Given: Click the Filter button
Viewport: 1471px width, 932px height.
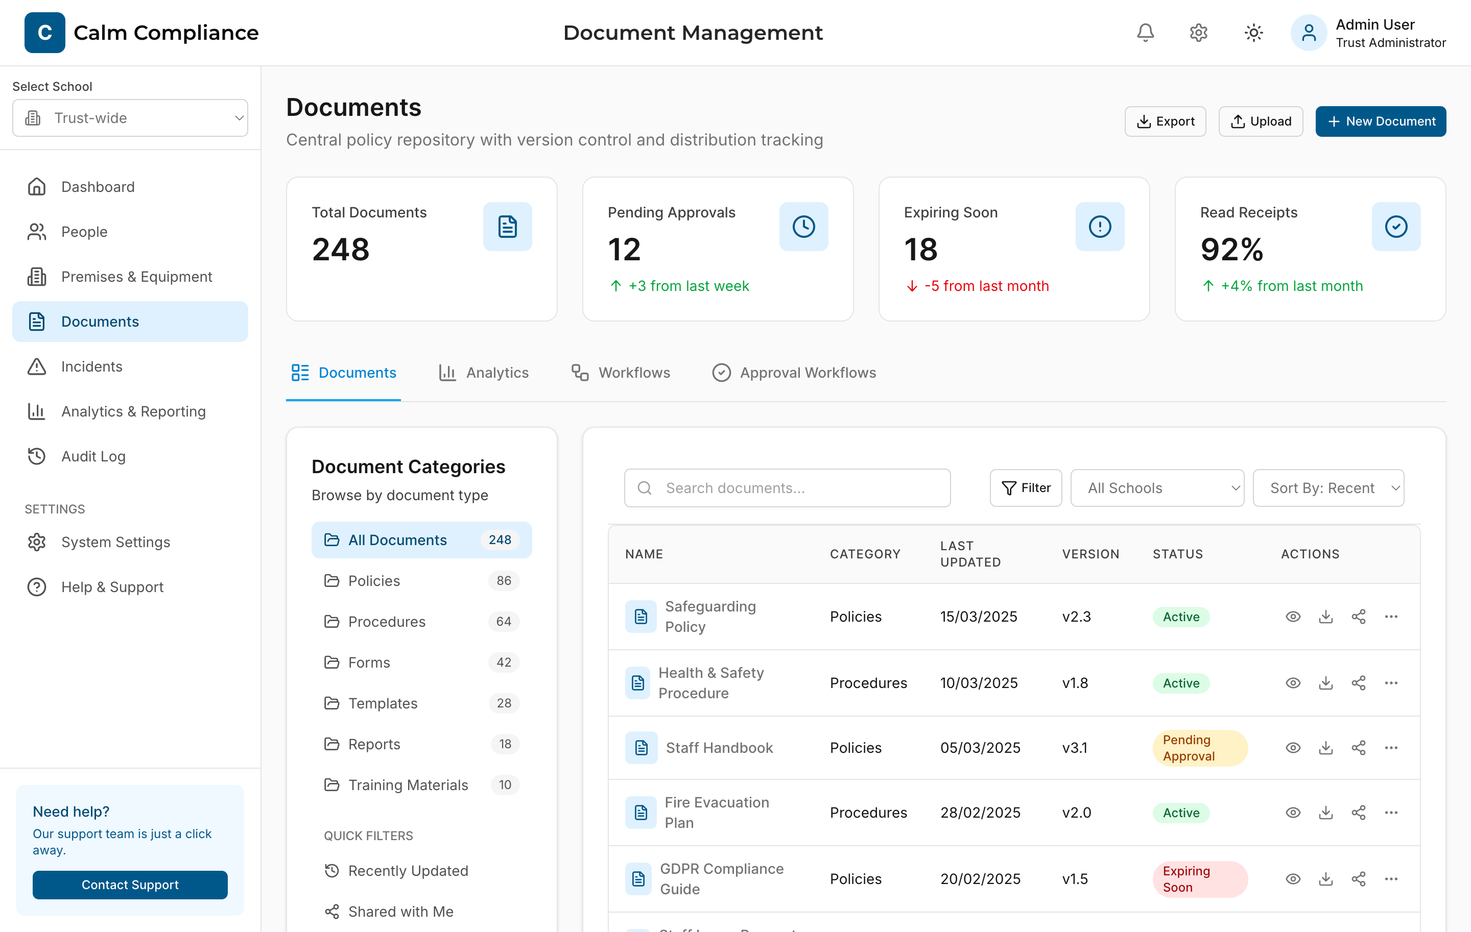Looking at the screenshot, I should [x=1026, y=487].
